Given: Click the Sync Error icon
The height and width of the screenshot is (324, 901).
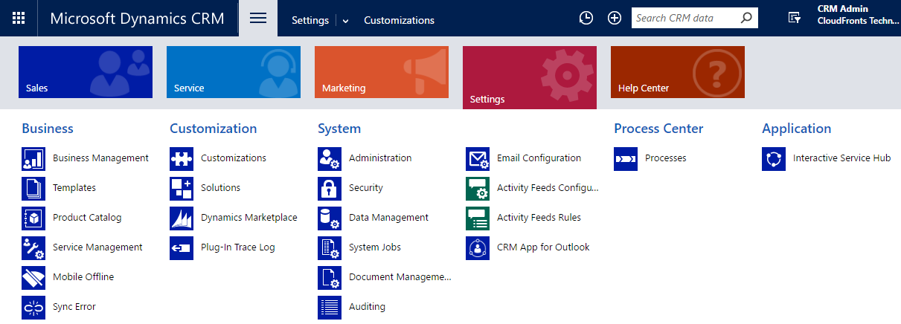Looking at the screenshot, I should [x=33, y=308].
